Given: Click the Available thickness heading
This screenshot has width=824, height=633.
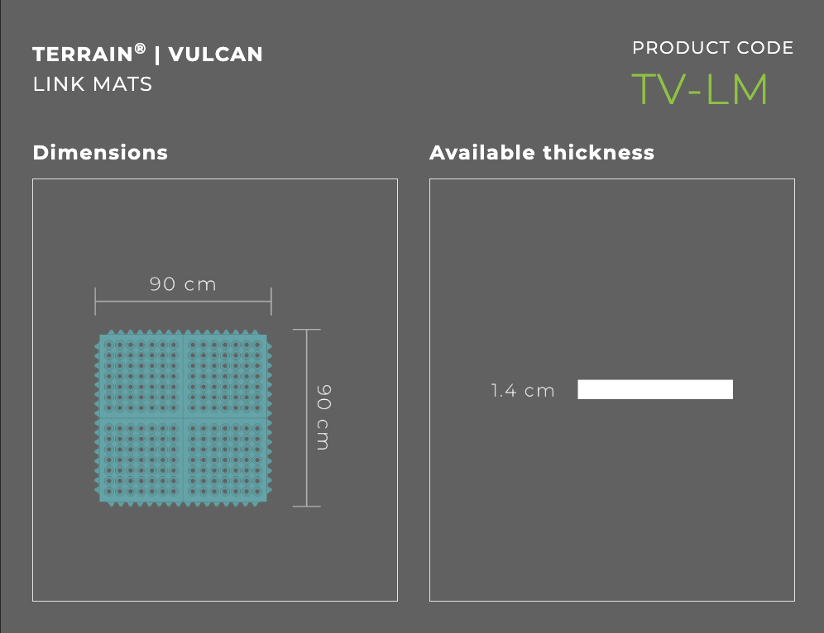Looking at the screenshot, I should point(542,153).
